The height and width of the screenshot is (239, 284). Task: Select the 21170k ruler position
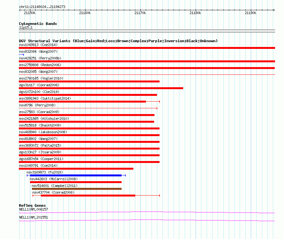coord(140,13)
